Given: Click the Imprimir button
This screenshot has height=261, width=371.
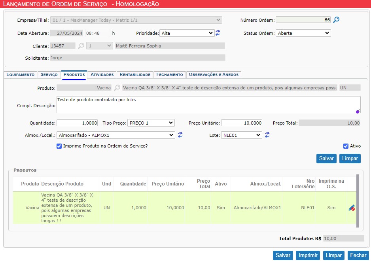Looking at the screenshot, I should click(x=308, y=255).
